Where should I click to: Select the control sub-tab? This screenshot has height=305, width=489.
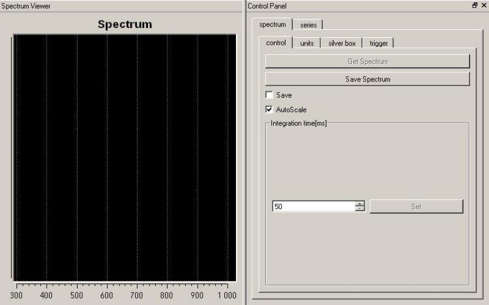(x=276, y=43)
